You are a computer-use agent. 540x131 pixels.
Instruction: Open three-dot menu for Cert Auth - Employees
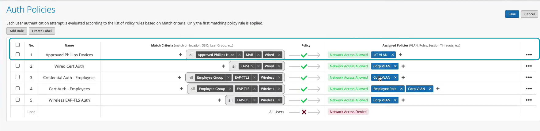(x=529, y=89)
